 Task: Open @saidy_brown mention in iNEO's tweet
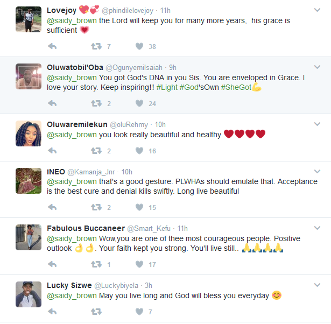[x=72, y=181]
